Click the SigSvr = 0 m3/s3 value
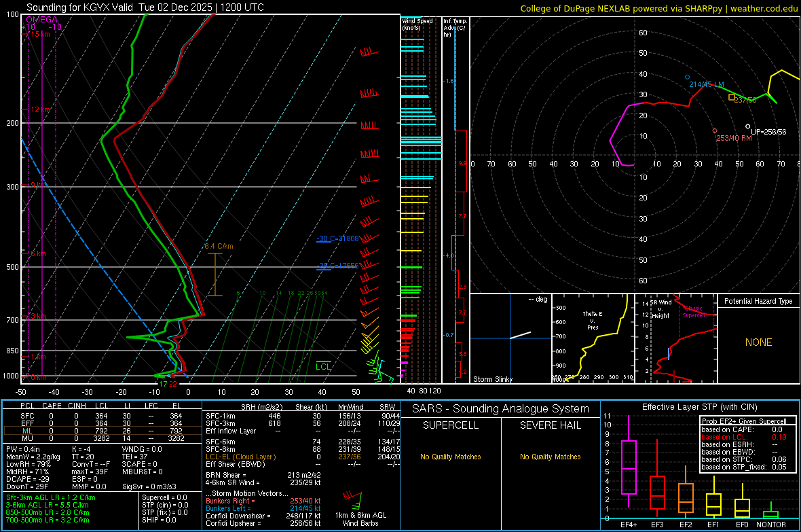Image resolution: width=801 pixels, height=532 pixels. [x=149, y=486]
